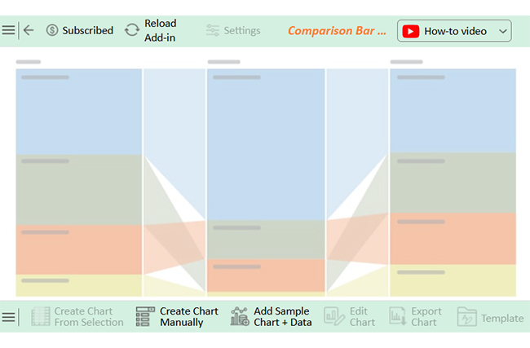Click the Reload Add-in circular arrows icon
530x348 pixels.
click(132, 30)
